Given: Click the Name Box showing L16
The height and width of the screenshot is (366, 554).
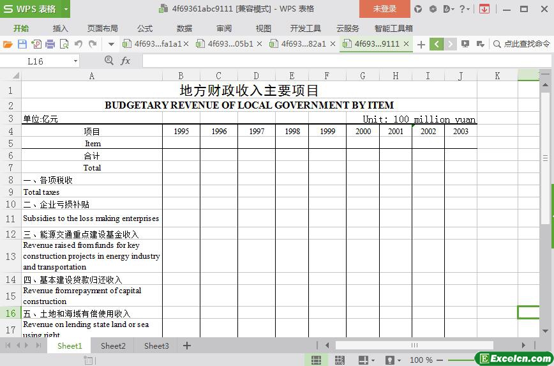Looking at the screenshot, I should coord(35,61).
